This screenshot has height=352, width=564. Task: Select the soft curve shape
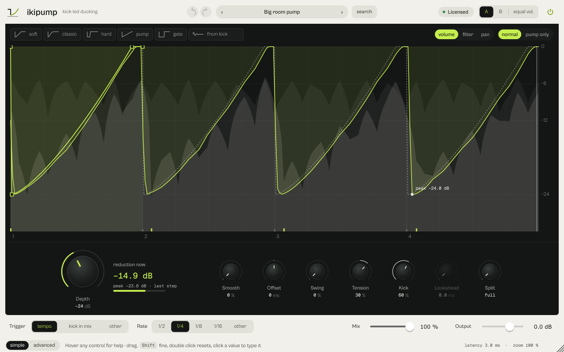[x=26, y=34]
